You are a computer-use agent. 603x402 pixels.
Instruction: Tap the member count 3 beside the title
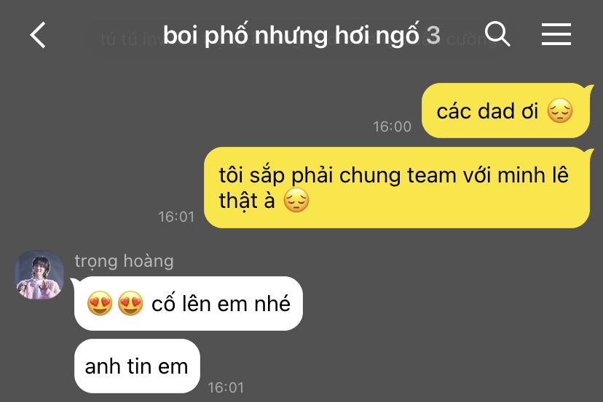click(433, 36)
